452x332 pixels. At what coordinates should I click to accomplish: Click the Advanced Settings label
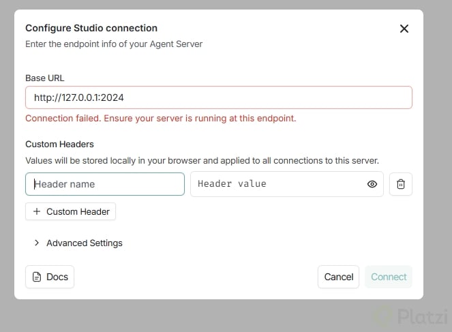[85, 243]
